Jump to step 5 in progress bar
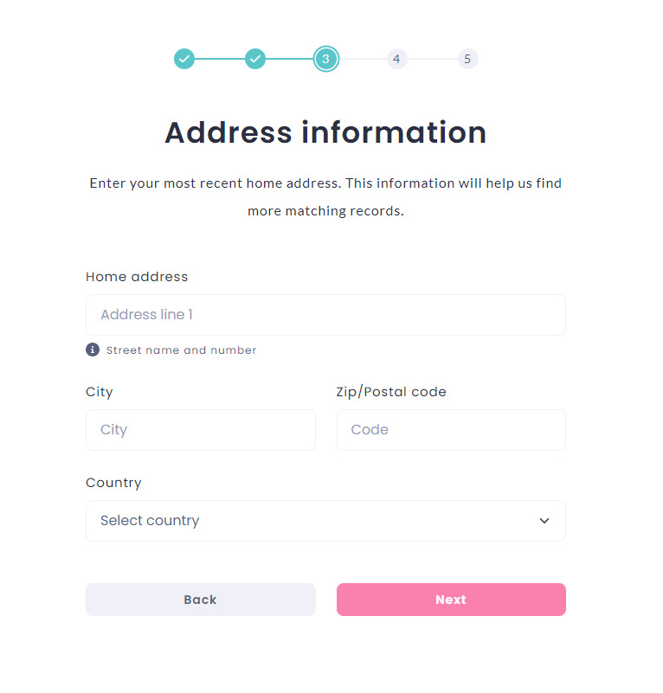This screenshot has width=663, height=693. (467, 59)
